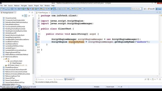
Task: Switch to the Javadoc tab
Action: 49,79
